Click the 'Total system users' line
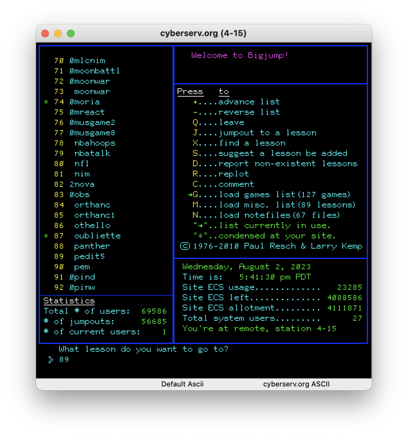Image resolution: width=408 pixels, height=438 pixels. pos(272,318)
